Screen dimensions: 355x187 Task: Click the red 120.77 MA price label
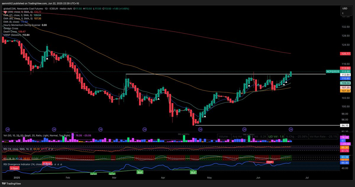click(x=346, y=54)
